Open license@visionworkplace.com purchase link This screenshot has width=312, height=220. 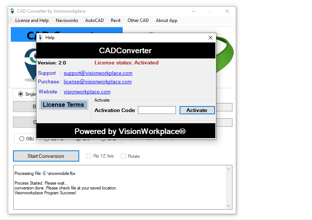click(97, 82)
